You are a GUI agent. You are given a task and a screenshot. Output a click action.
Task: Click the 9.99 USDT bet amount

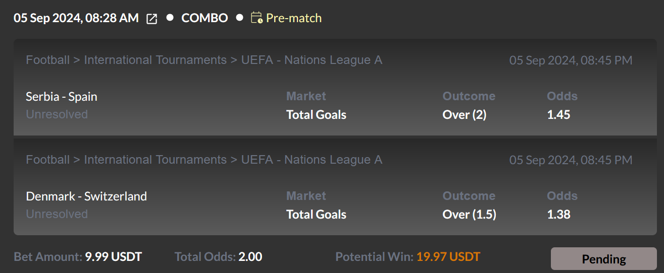pos(114,257)
